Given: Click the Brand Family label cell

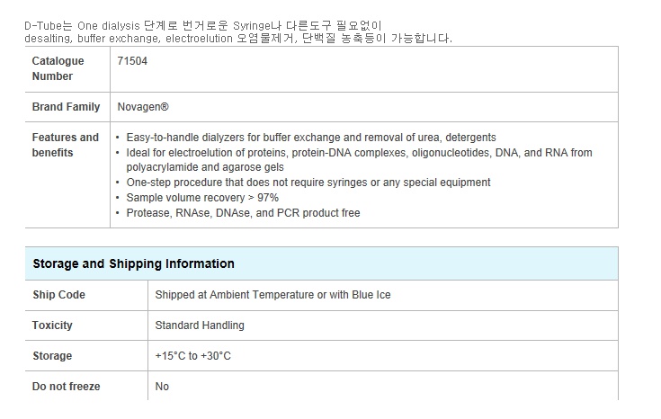Looking at the screenshot, I should coord(67,107).
